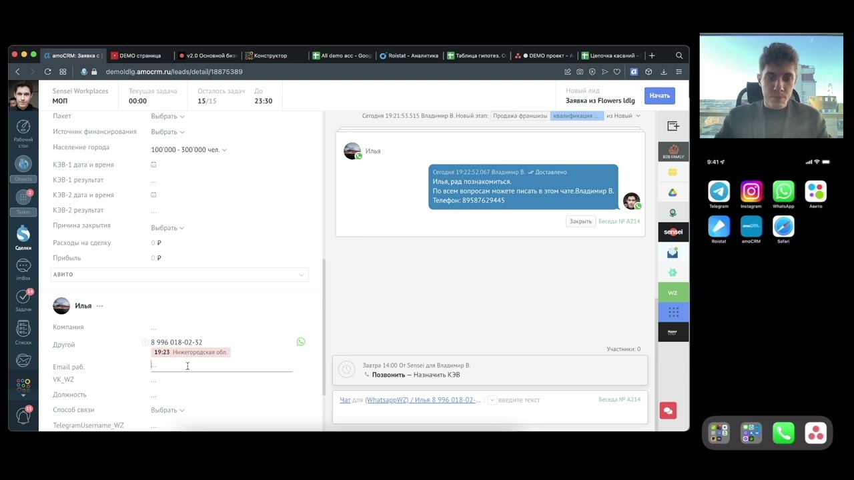Open the sensei widget icon
This screenshot has height=480, width=854.
(673, 232)
